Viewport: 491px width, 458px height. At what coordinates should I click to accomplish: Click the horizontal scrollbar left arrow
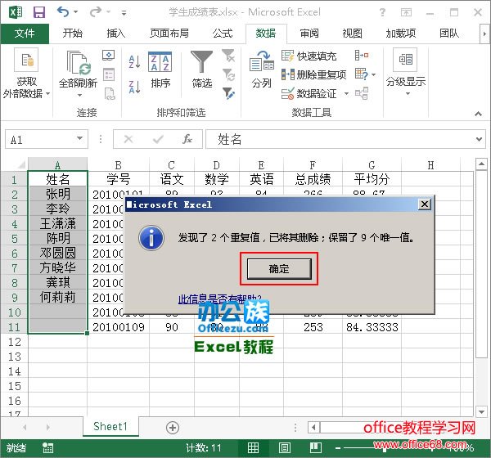(313, 427)
